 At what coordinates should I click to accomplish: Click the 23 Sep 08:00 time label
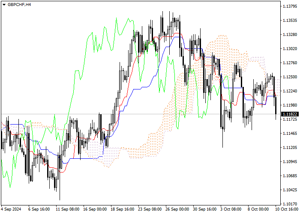[150, 209]
